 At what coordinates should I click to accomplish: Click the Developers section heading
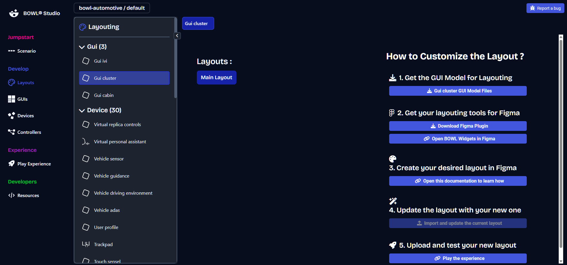coord(22,182)
